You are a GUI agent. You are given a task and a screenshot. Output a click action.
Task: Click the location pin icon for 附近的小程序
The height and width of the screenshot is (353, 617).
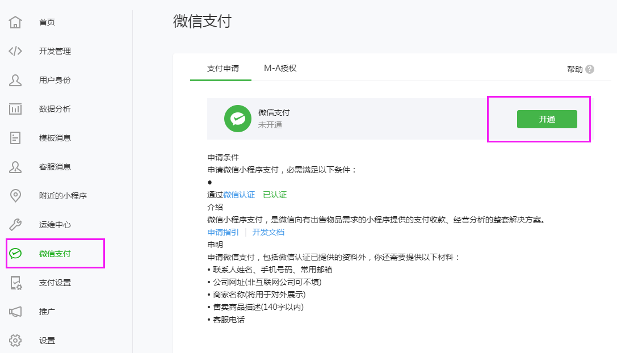coord(15,196)
